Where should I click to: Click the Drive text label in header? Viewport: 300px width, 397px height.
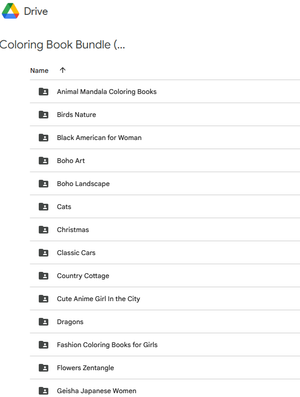pos(36,11)
